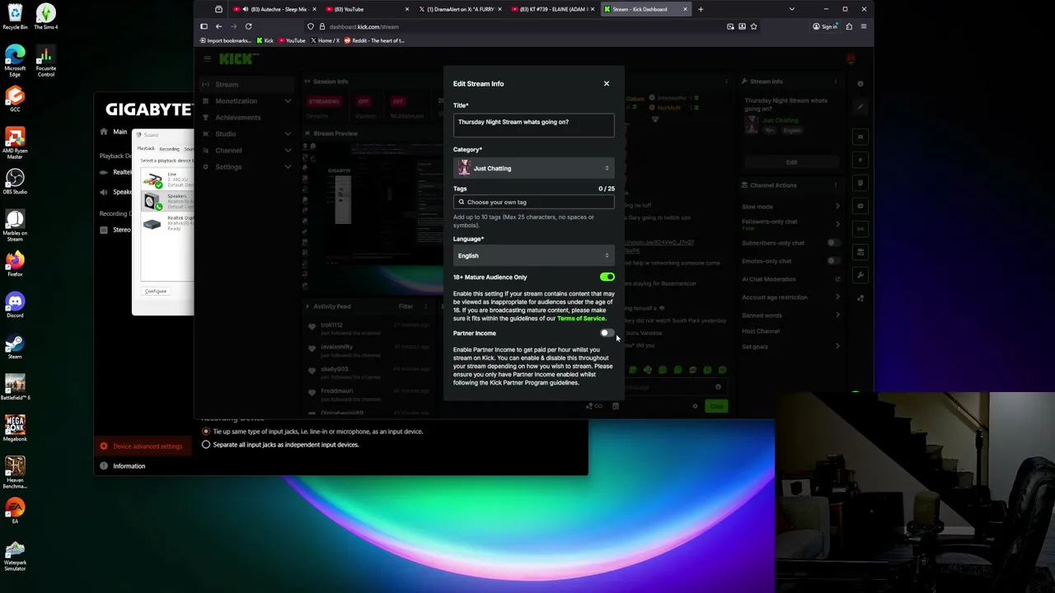Open Achievements in Kick sidebar

coord(246,117)
